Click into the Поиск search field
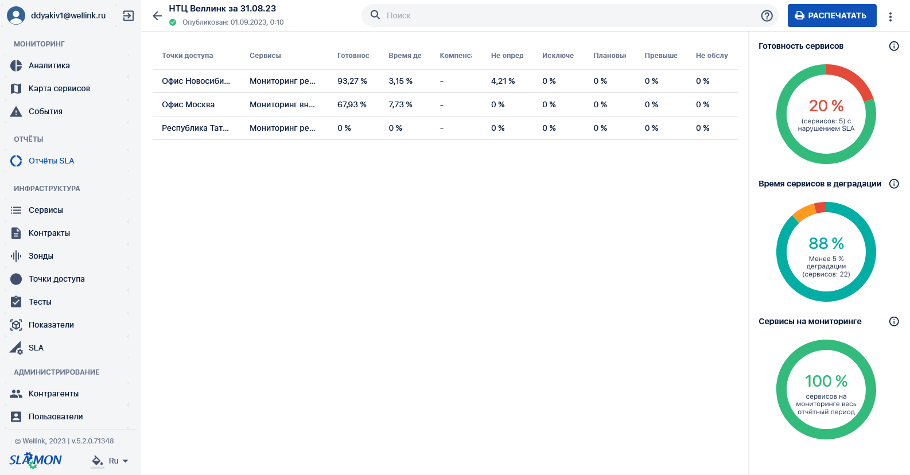The width and height of the screenshot is (910, 475). tap(571, 15)
